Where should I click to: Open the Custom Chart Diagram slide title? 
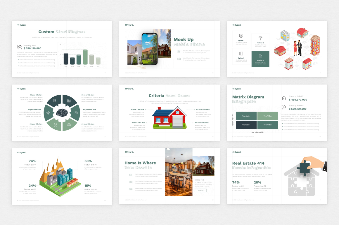point(62,32)
